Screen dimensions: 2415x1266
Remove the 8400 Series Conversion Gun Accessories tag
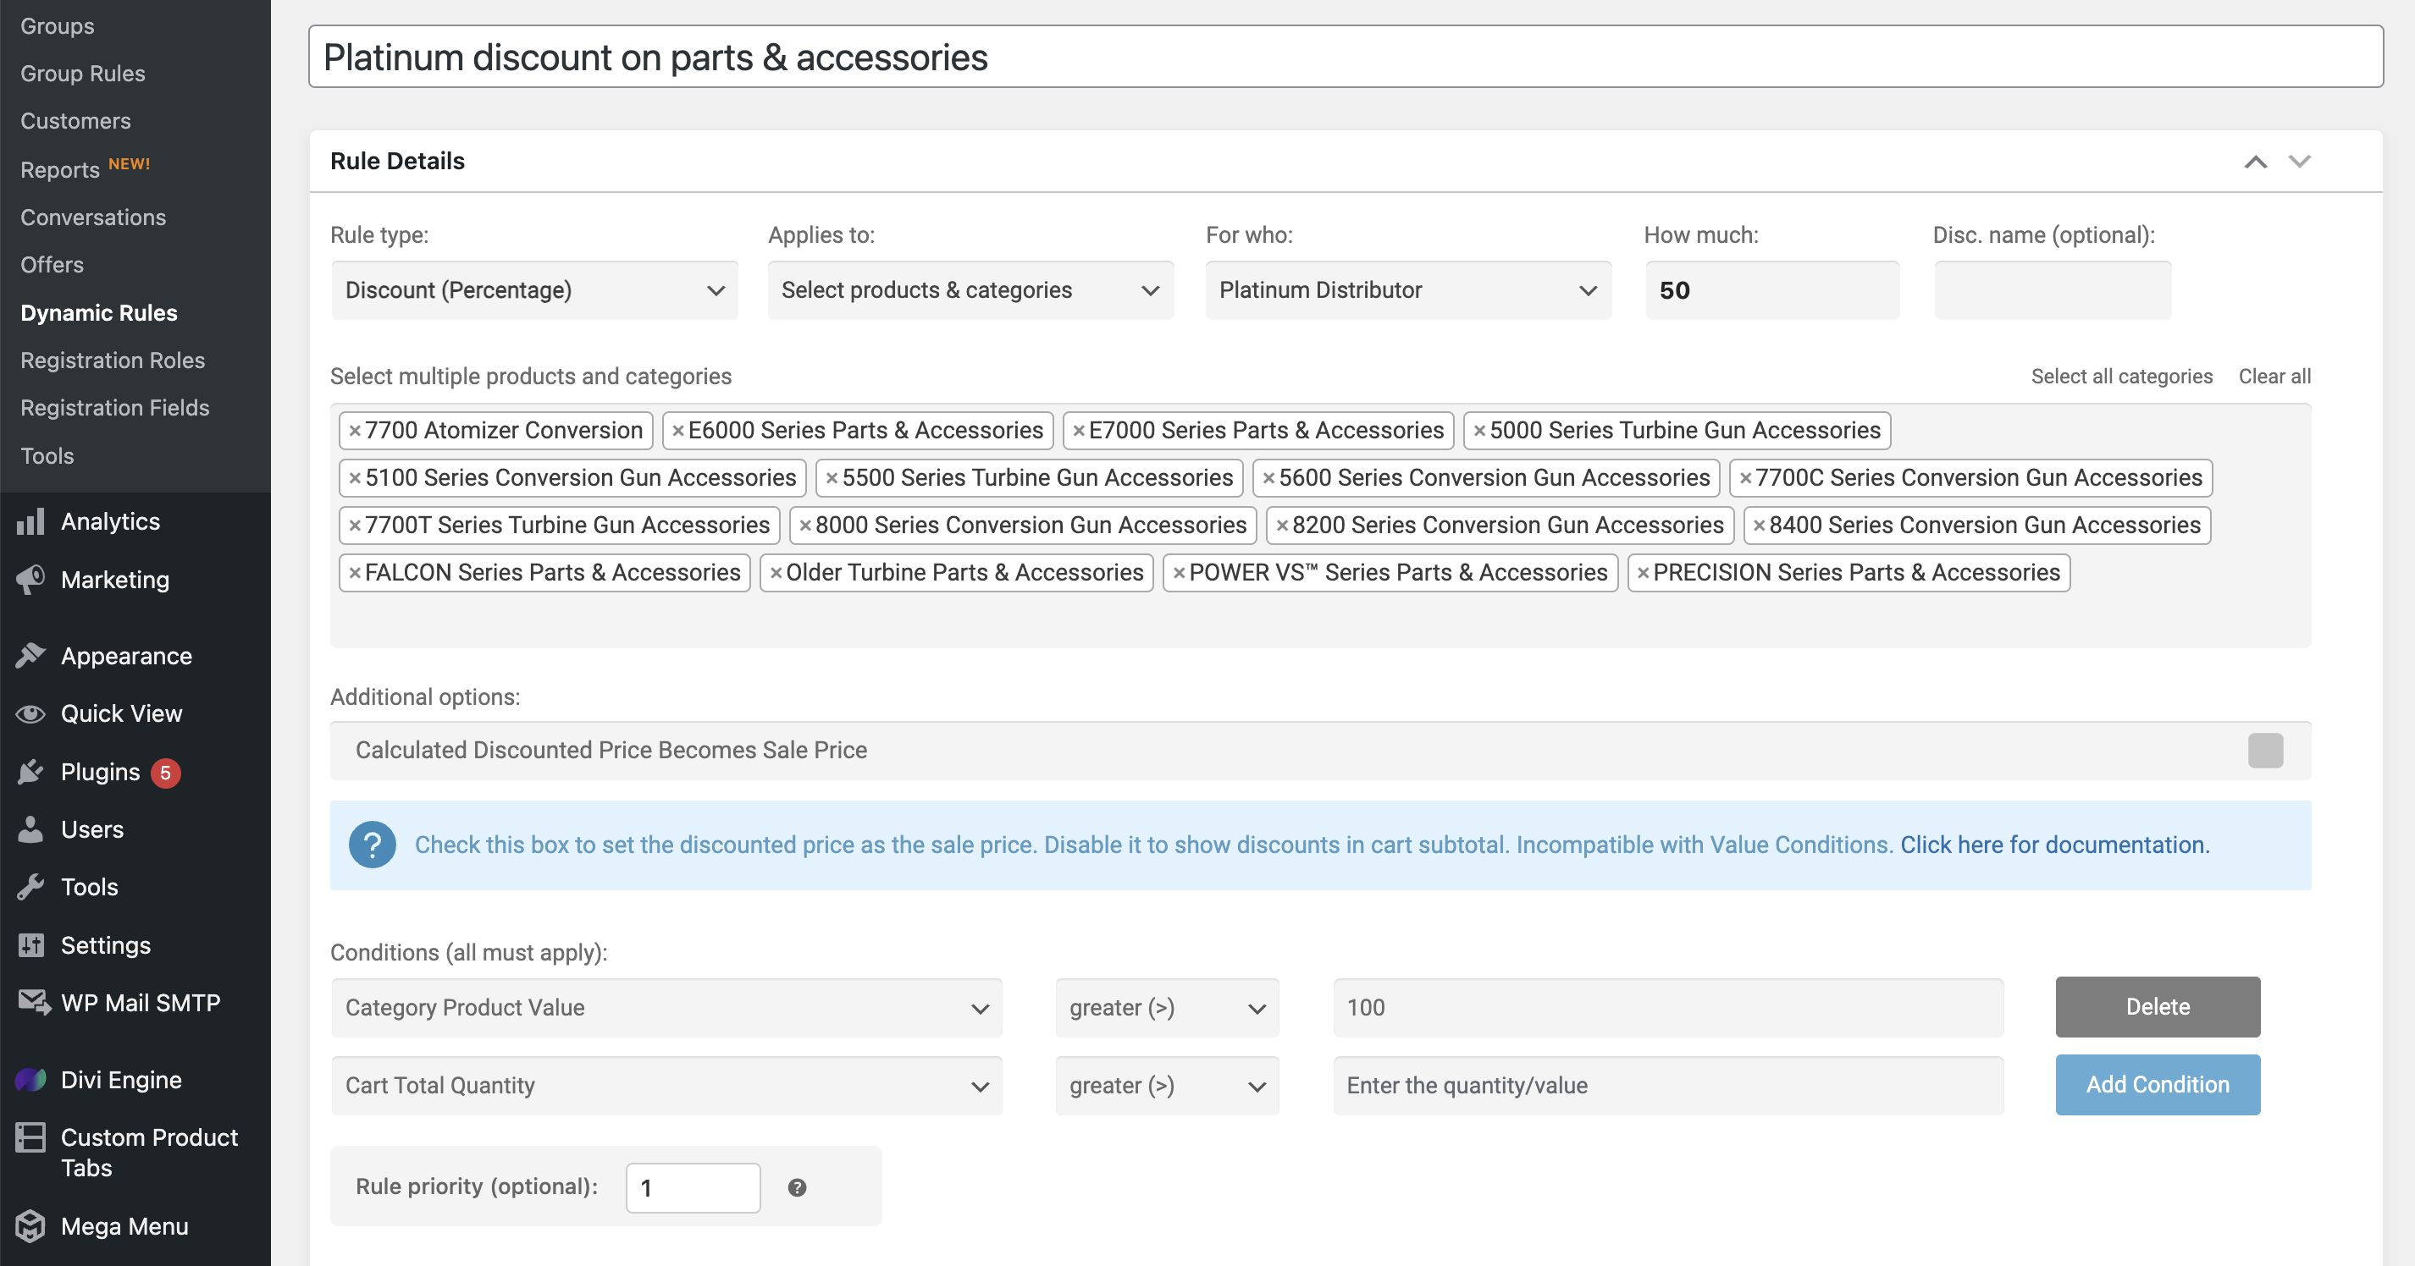pos(1759,526)
